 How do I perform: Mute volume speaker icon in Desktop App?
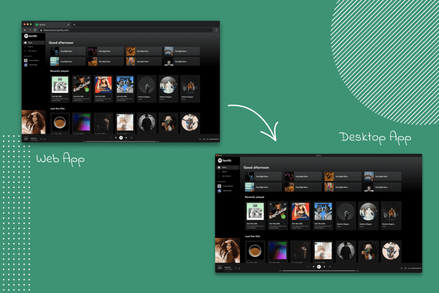[x=409, y=269]
